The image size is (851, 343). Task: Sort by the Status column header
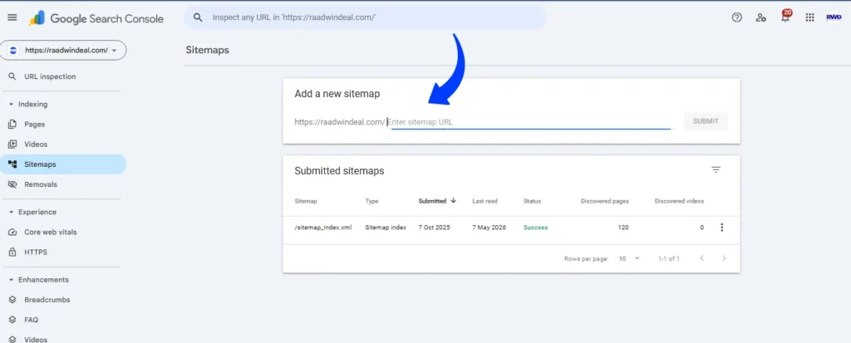pos(532,201)
